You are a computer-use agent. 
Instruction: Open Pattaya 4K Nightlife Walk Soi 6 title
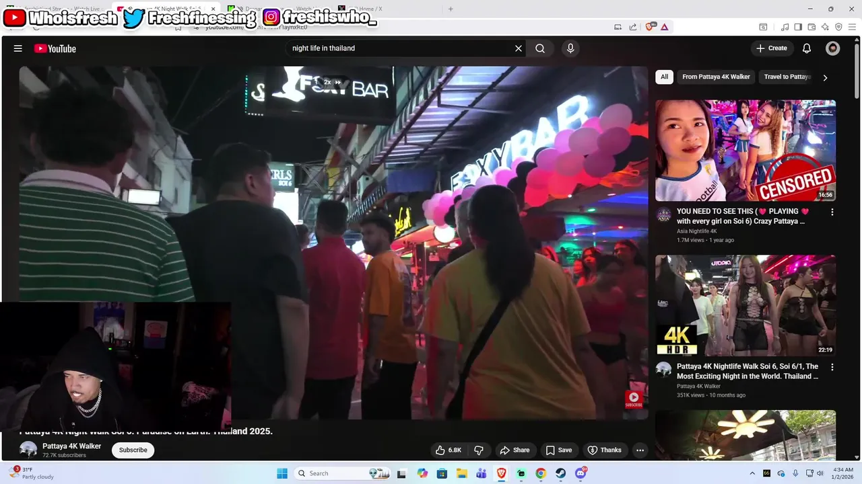[x=748, y=371]
